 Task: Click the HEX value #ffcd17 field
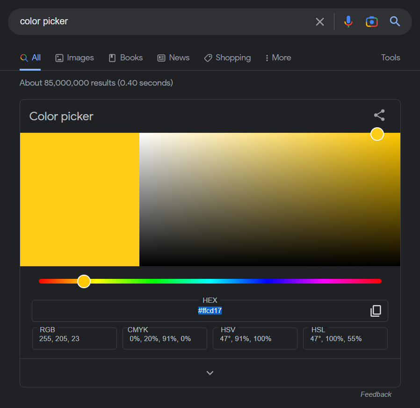210,311
